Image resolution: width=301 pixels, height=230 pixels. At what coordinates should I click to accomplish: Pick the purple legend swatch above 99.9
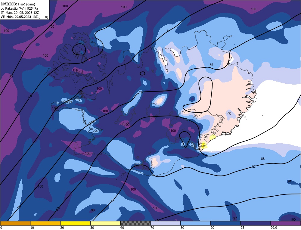point(286,223)
